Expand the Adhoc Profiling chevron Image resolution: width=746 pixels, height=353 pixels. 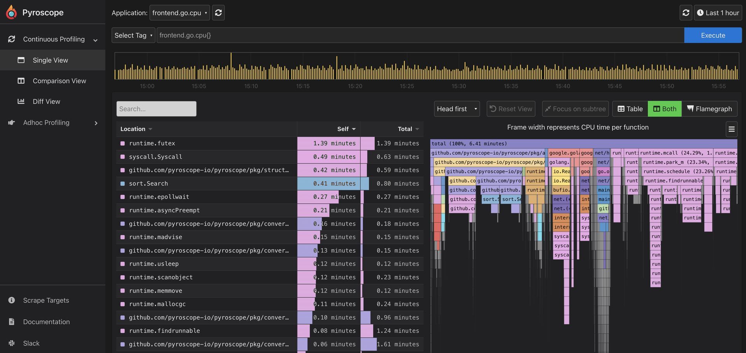(96, 123)
